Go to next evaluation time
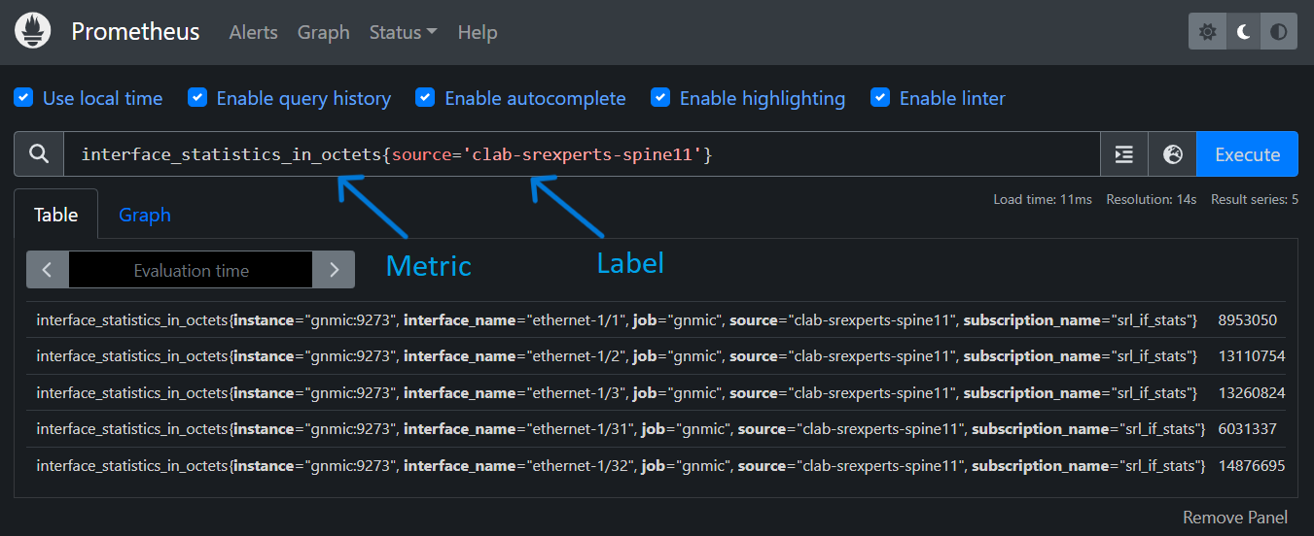Viewport: 1314px width, 536px height. tap(334, 270)
